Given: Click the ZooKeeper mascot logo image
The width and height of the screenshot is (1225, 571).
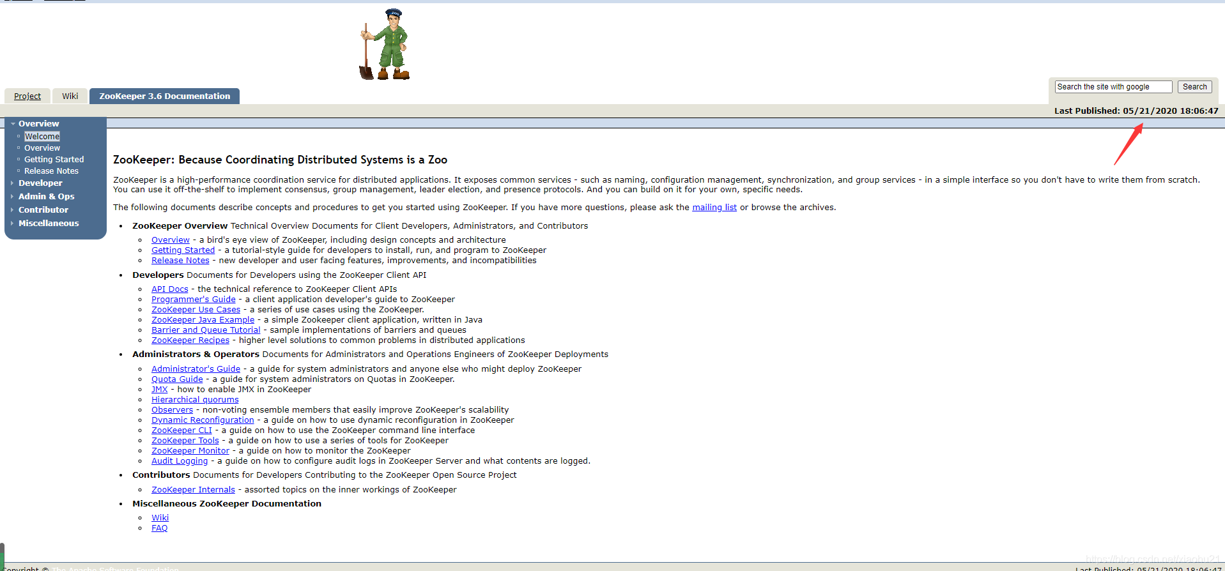Looking at the screenshot, I should coord(384,45).
